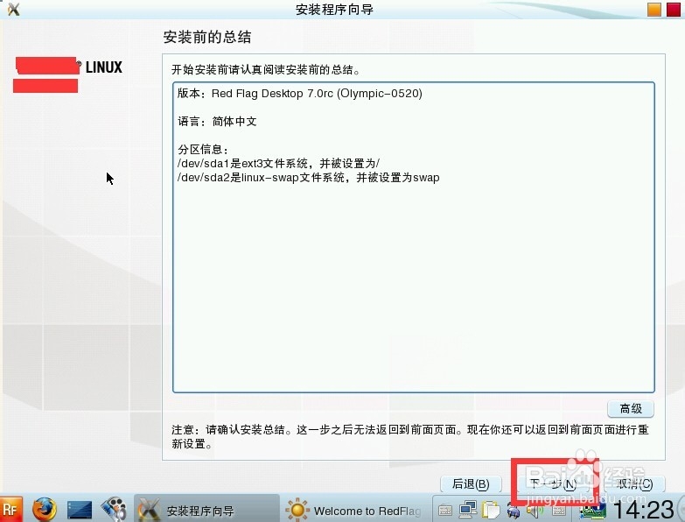Viewport: 685px width, 522px height.
Task: Proceed with 下一步(N) button
Action: (x=552, y=484)
